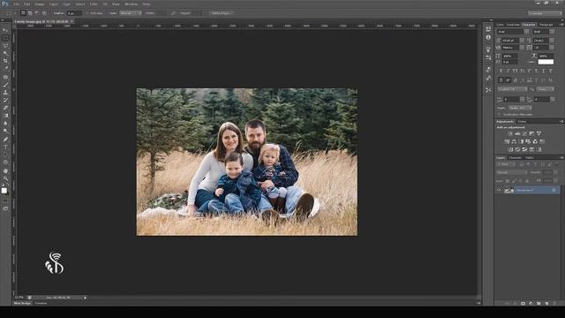Toggle Underline in Character panel

544,71
